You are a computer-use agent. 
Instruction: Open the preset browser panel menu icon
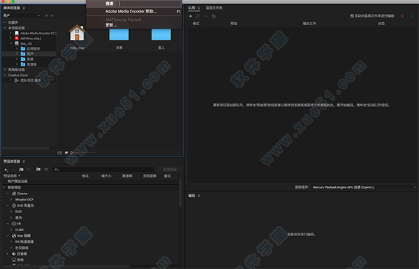pyautogui.click(x=24, y=161)
